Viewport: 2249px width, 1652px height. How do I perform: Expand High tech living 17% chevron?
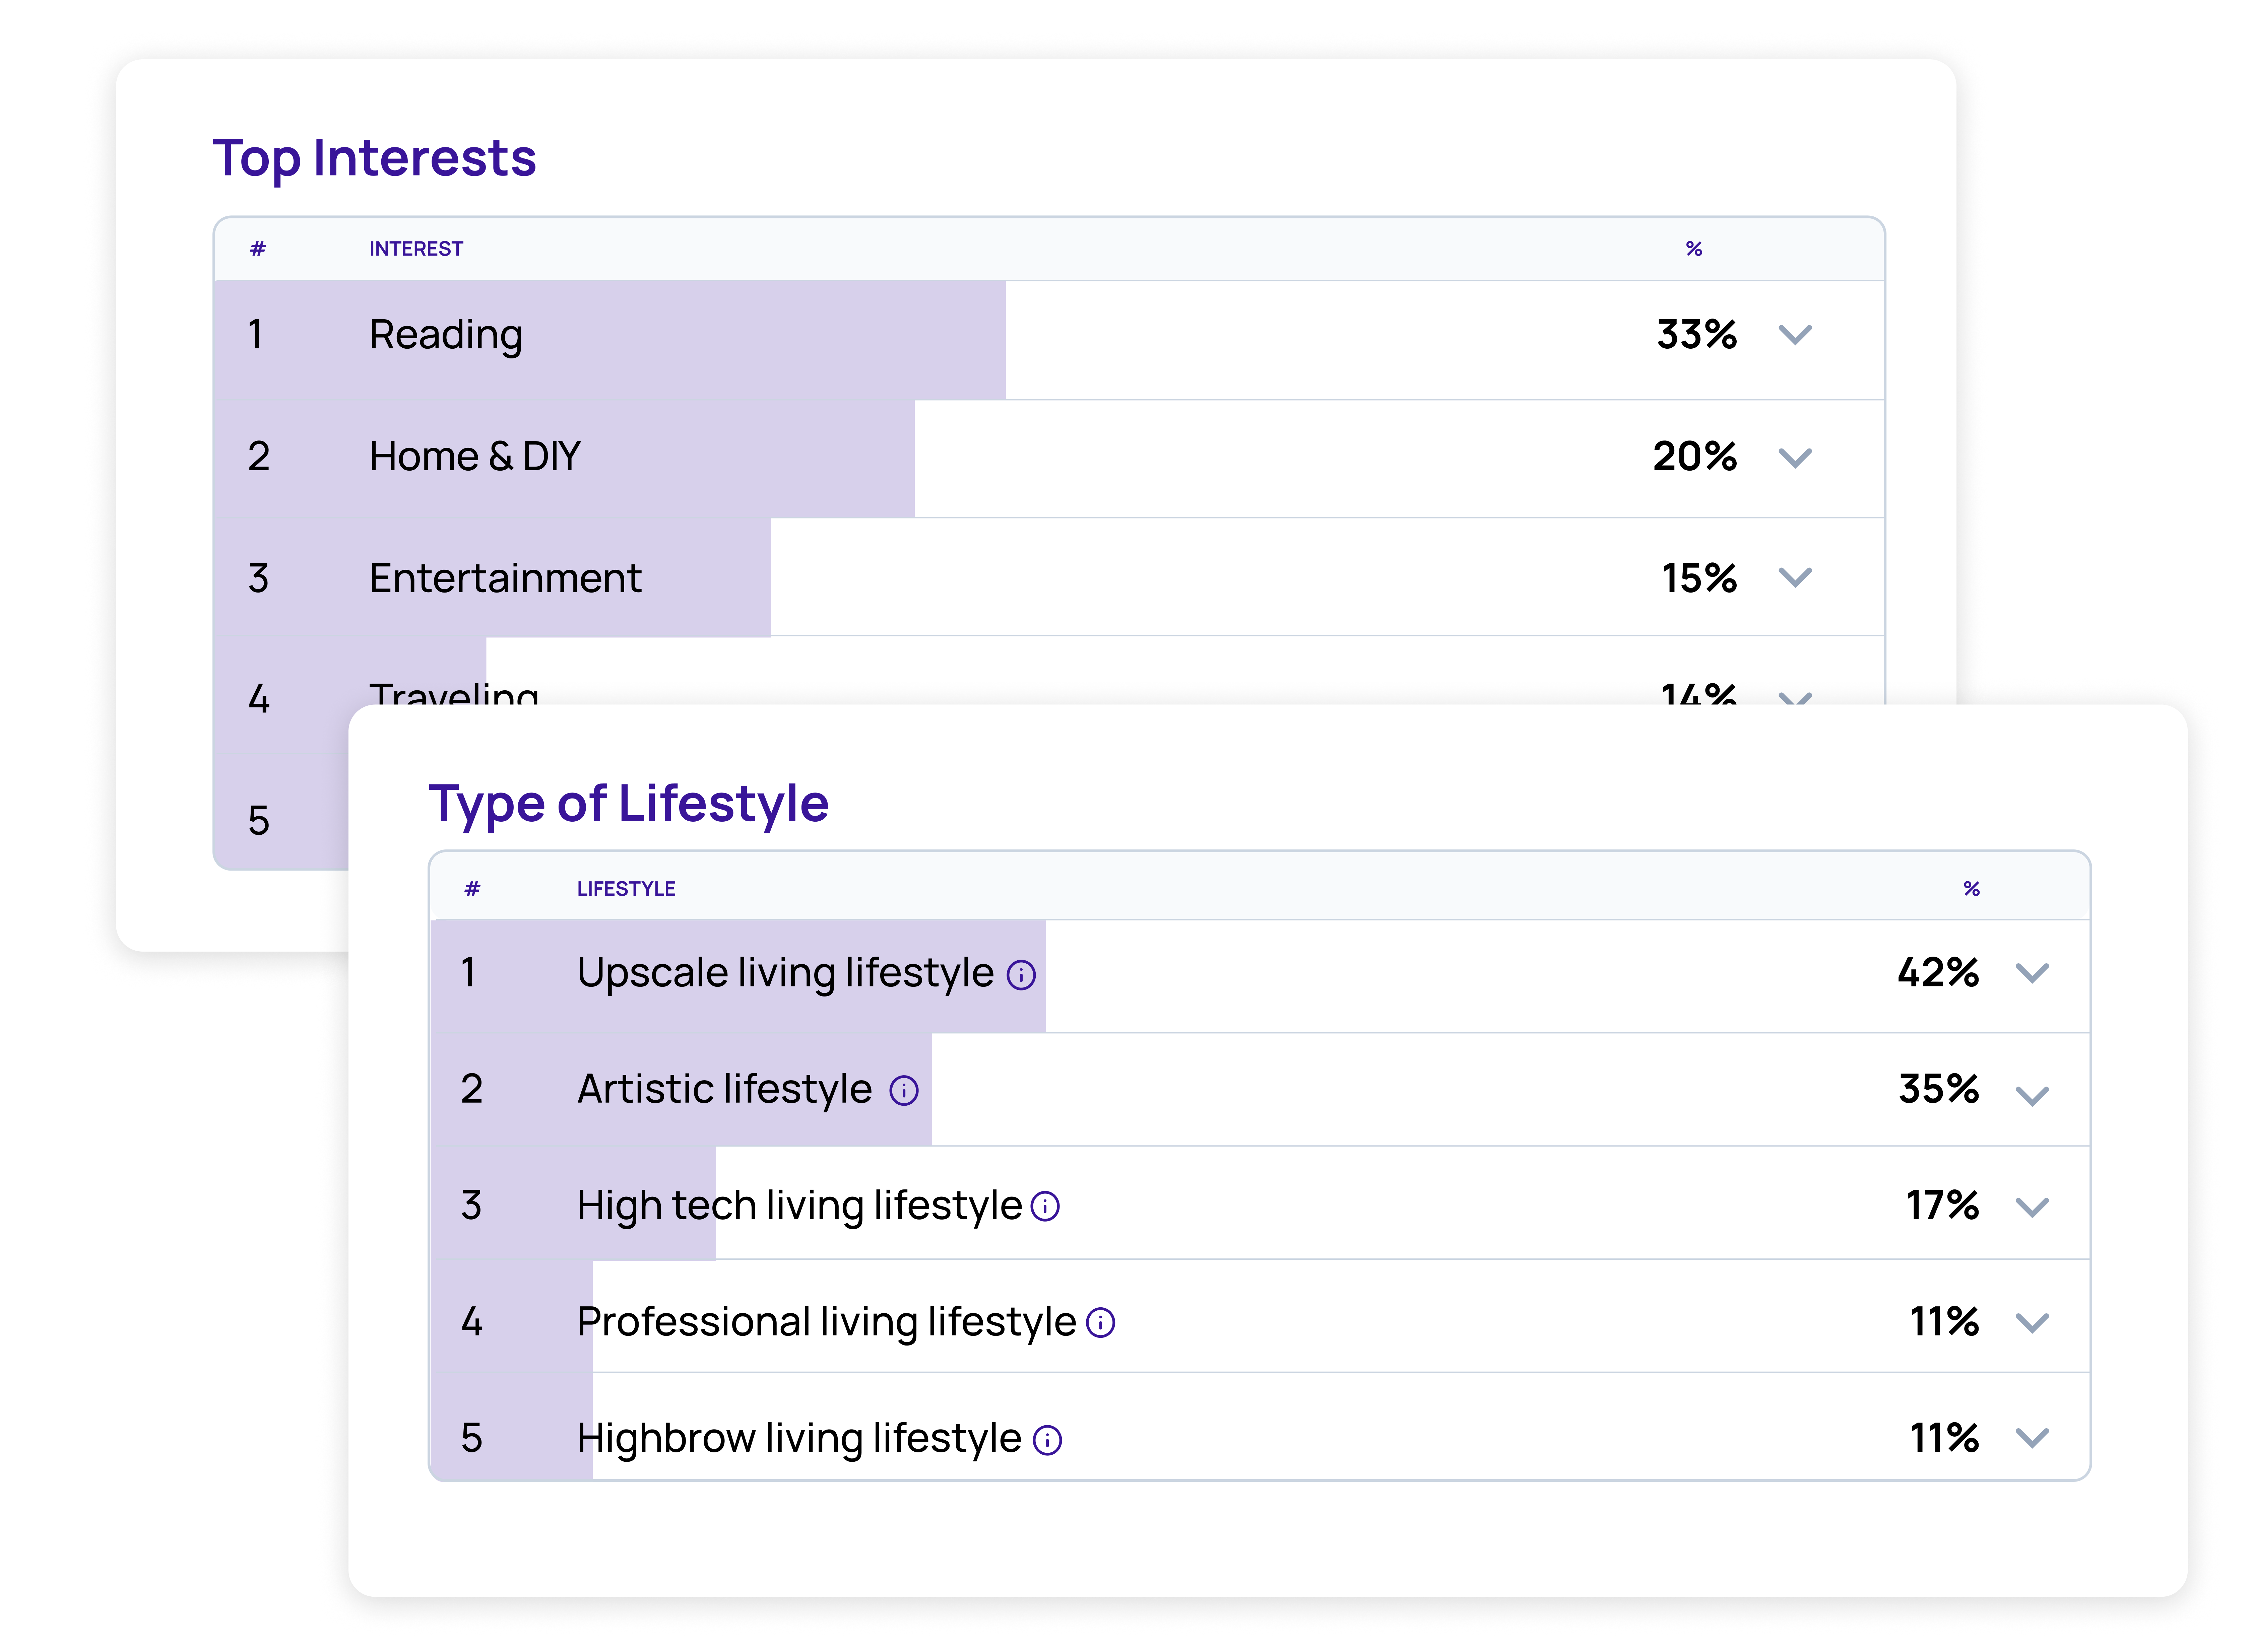[2032, 1207]
